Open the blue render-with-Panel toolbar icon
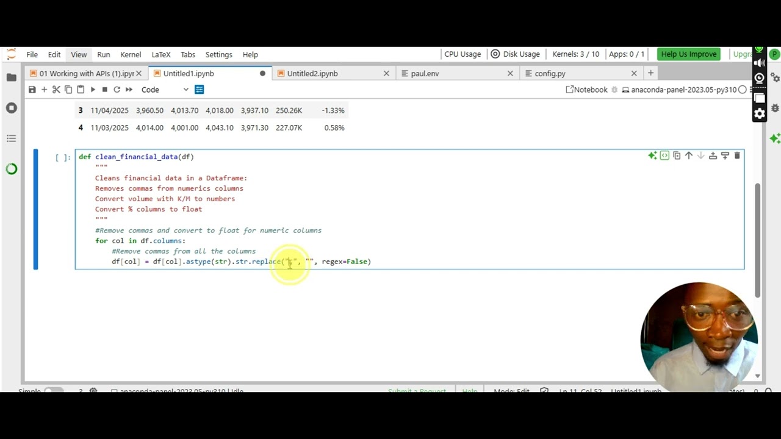781x439 pixels. tap(199, 90)
